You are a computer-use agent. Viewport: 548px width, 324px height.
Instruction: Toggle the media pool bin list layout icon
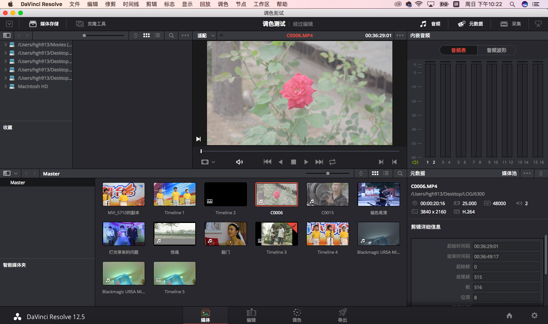pos(6,173)
